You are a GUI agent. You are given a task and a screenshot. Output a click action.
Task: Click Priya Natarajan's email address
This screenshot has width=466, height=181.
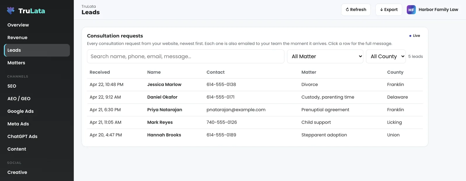(x=236, y=110)
